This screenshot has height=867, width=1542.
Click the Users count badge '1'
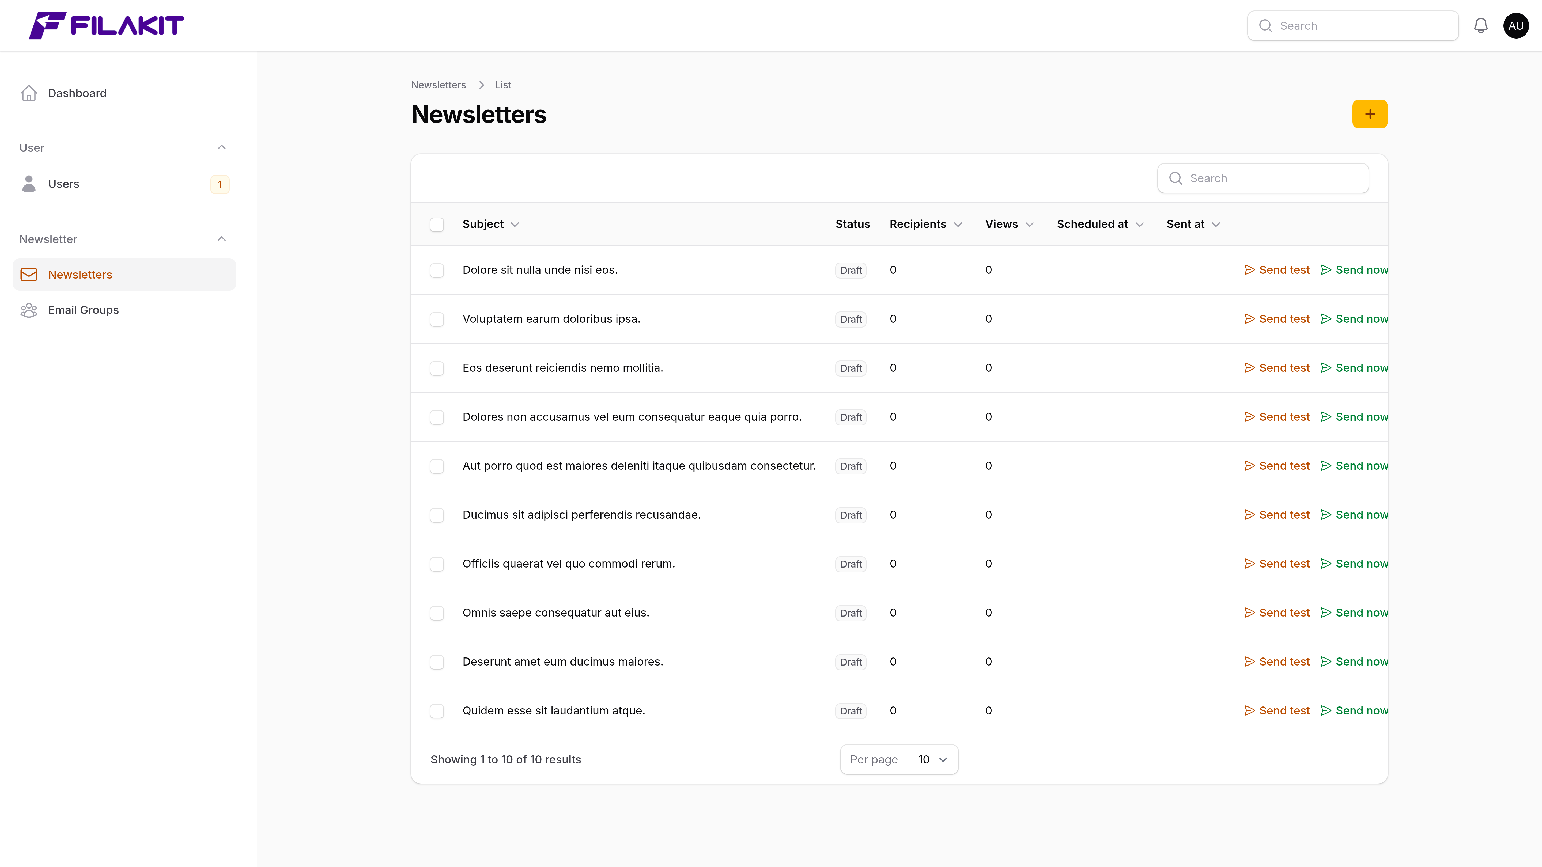[220, 184]
